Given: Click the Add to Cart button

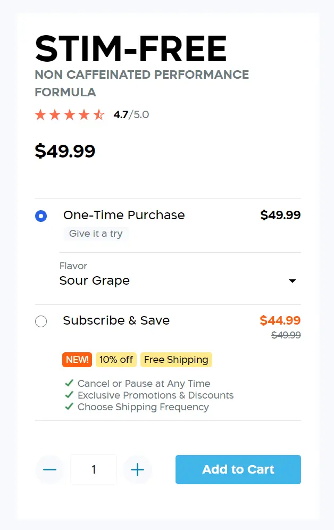Looking at the screenshot, I should tap(238, 469).
